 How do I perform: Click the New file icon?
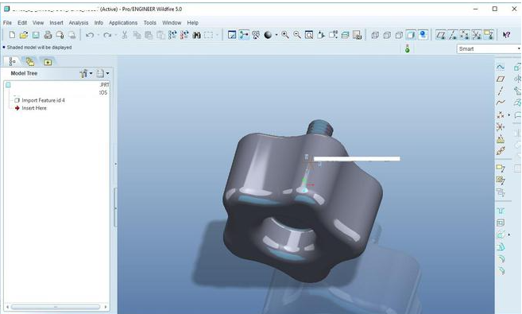pyautogui.click(x=13, y=35)
